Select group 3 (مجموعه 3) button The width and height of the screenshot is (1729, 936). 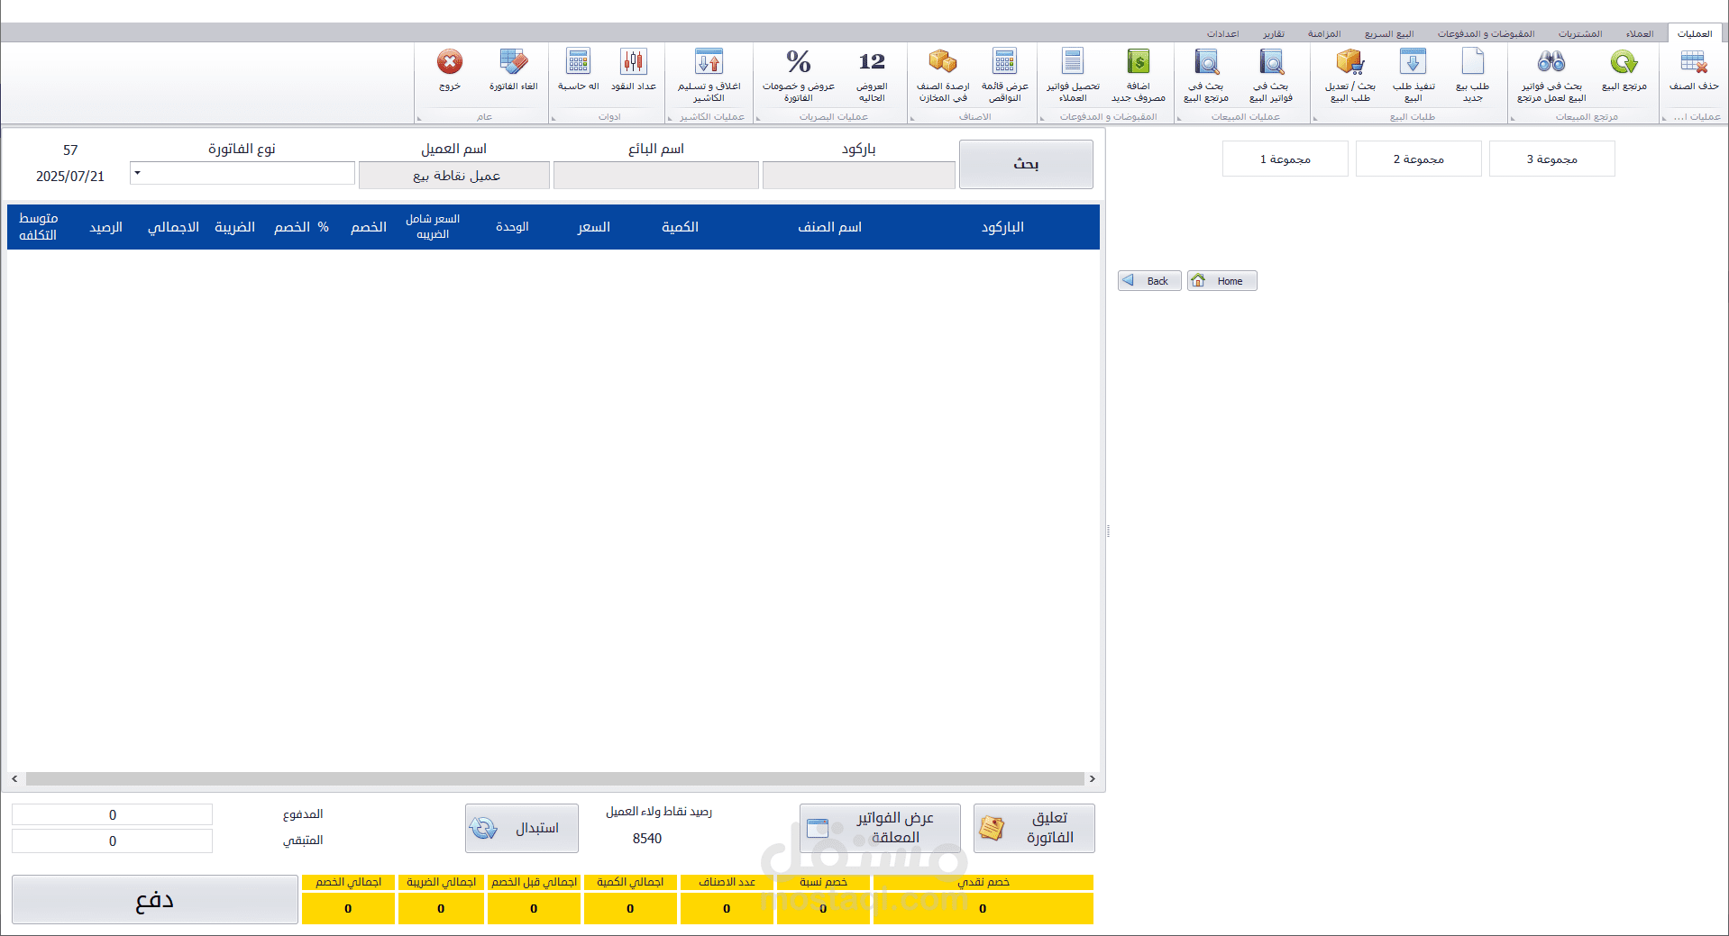pos(1552,159)
